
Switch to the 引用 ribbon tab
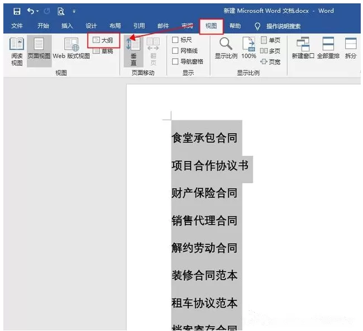coord(139,26)
